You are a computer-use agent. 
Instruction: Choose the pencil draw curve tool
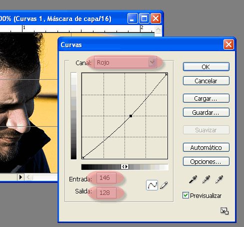tap(164, 185)
